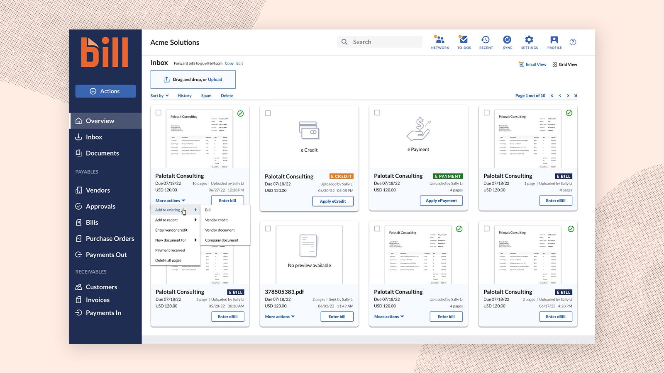
Task: Select the checkbox on the 10 pages Palotalt card
Action: coord(158,113)
